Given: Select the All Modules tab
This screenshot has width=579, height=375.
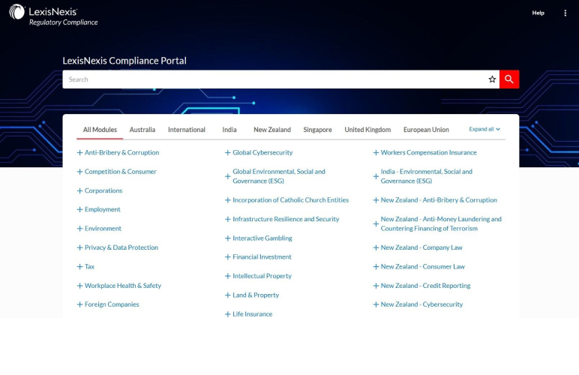Looking at the screenshot, I should pyautogui.click(x=100, y=130).
